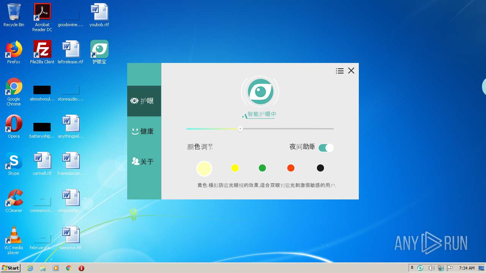Click the 颜色调节 color adjustment label

coord(200,147)
